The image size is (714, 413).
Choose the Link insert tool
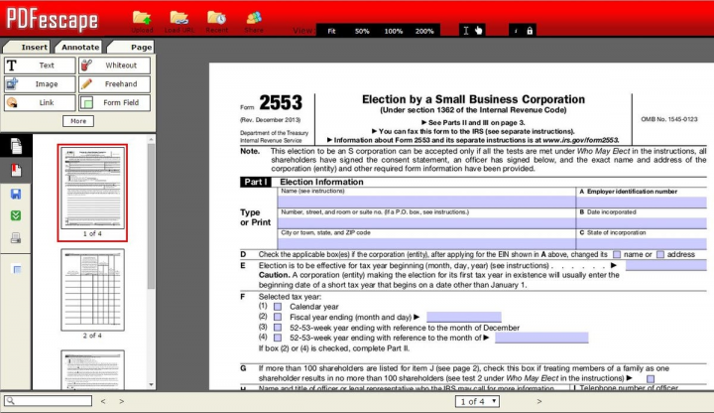pos(40,102)
